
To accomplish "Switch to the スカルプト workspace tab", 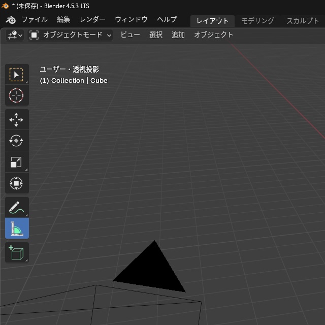I will (303, 21).
